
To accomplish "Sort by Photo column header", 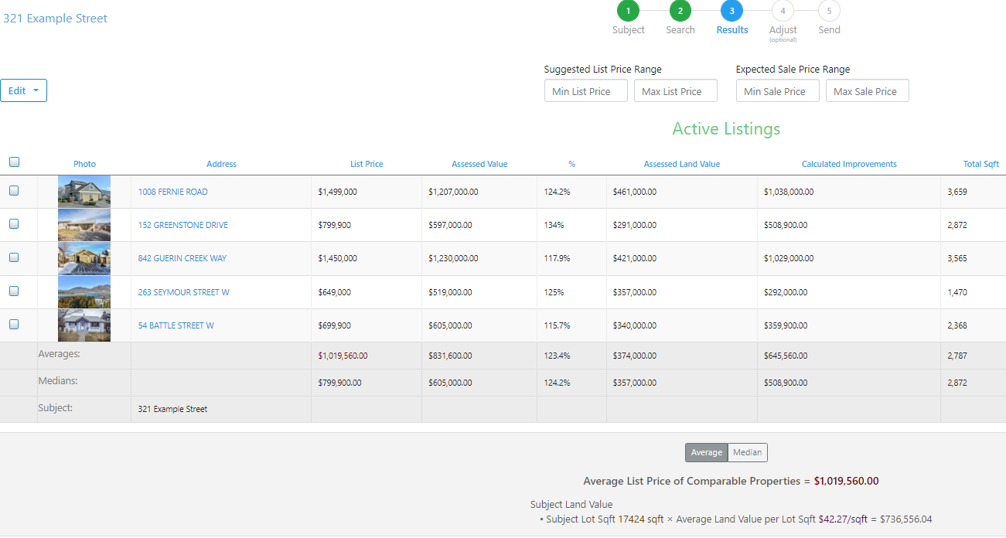I will pos(84,164).
